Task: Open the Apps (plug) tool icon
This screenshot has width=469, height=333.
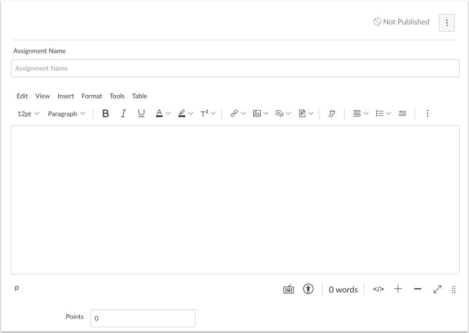Action: [332, 113]
